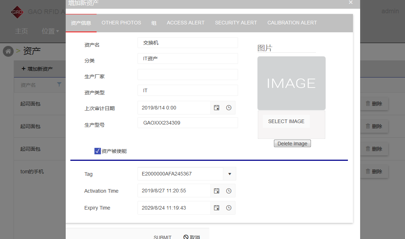Screen dimensions: 405x239
Task: Click the home icon in breadcrumb
Action: click(x=8, y=51)
